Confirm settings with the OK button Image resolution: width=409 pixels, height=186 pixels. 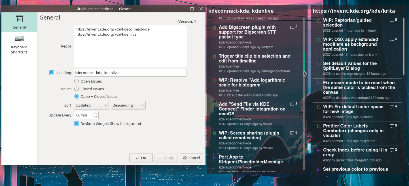pos(141,158)
